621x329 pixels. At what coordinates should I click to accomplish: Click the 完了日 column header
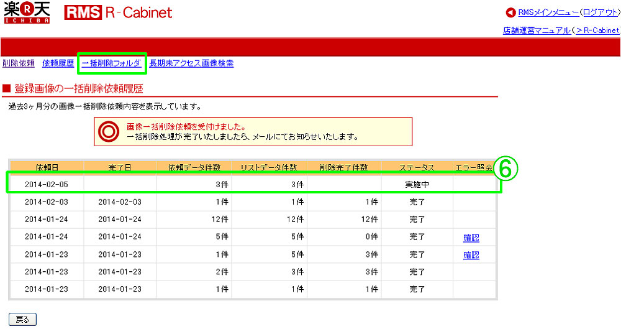coord(120,167)
